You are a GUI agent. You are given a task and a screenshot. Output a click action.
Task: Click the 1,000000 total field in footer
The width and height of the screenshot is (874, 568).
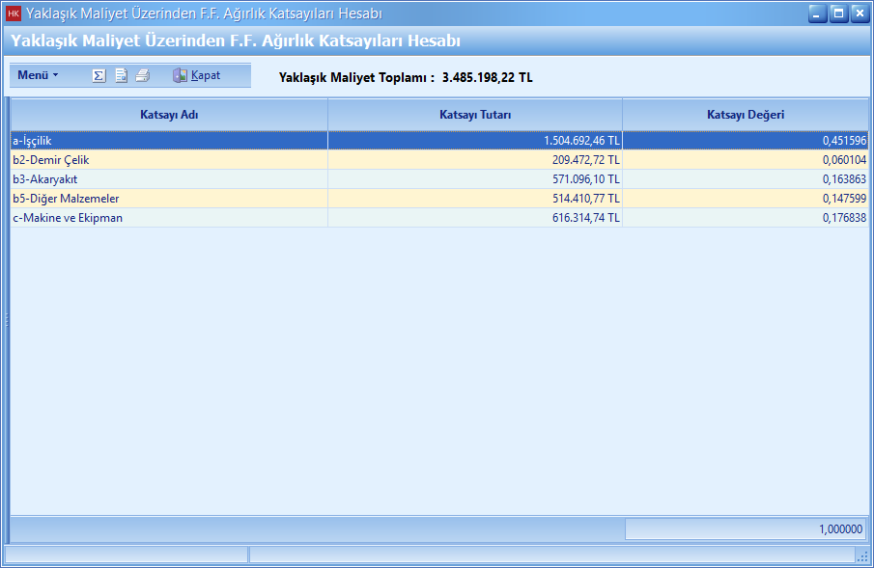click(x=746, y=529)
